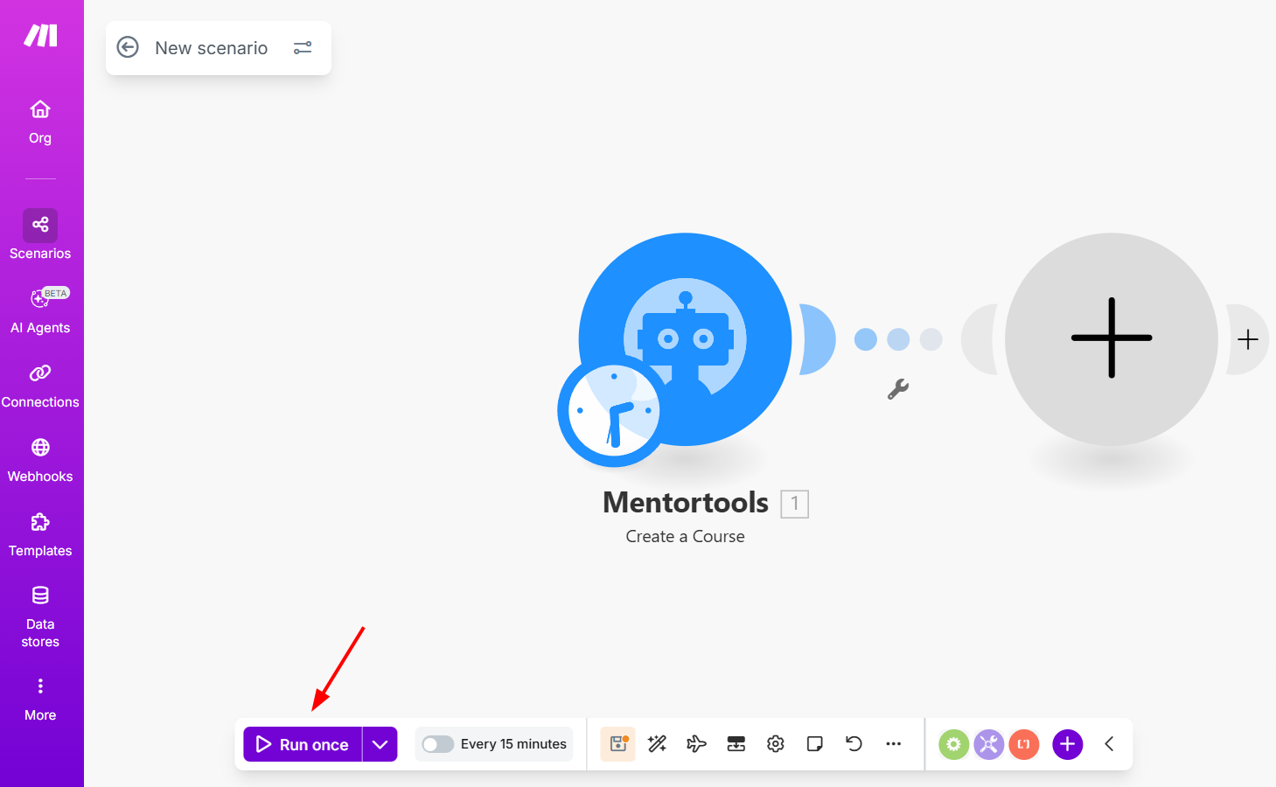Add a note with the notes icon
This screenshot has height=787, width=1276.
[815, 744]
